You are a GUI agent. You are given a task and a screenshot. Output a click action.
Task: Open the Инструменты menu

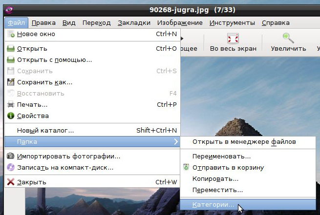232,23
